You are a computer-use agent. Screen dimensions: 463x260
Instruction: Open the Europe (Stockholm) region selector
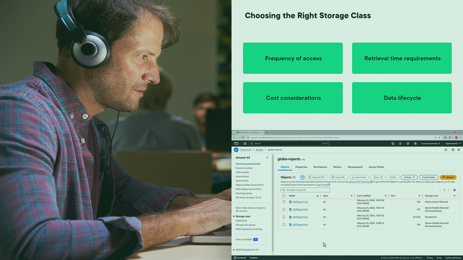(x=430, y=143)
